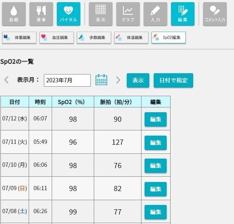
Task: Open the 血圧編集 blood pressure tab
Action: pos(56,38)
